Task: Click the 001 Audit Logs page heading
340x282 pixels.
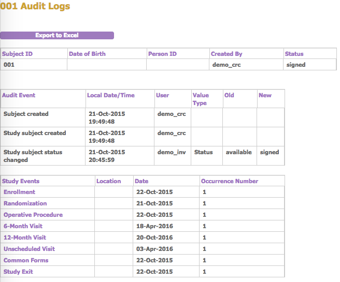Action: (x=35, y=7)
